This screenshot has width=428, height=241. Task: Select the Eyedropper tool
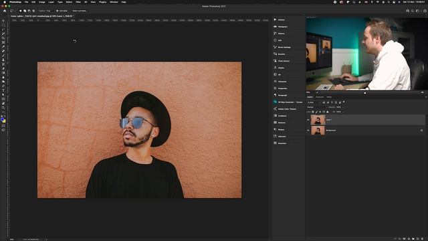3,47
